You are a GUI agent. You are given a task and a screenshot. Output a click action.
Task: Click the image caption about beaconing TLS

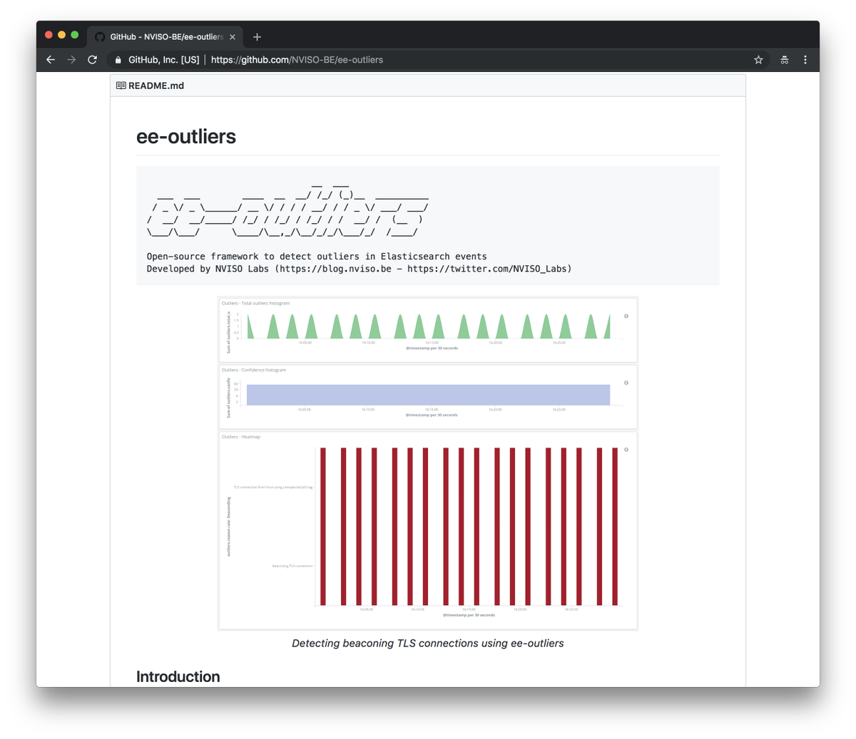coord(428,643)
